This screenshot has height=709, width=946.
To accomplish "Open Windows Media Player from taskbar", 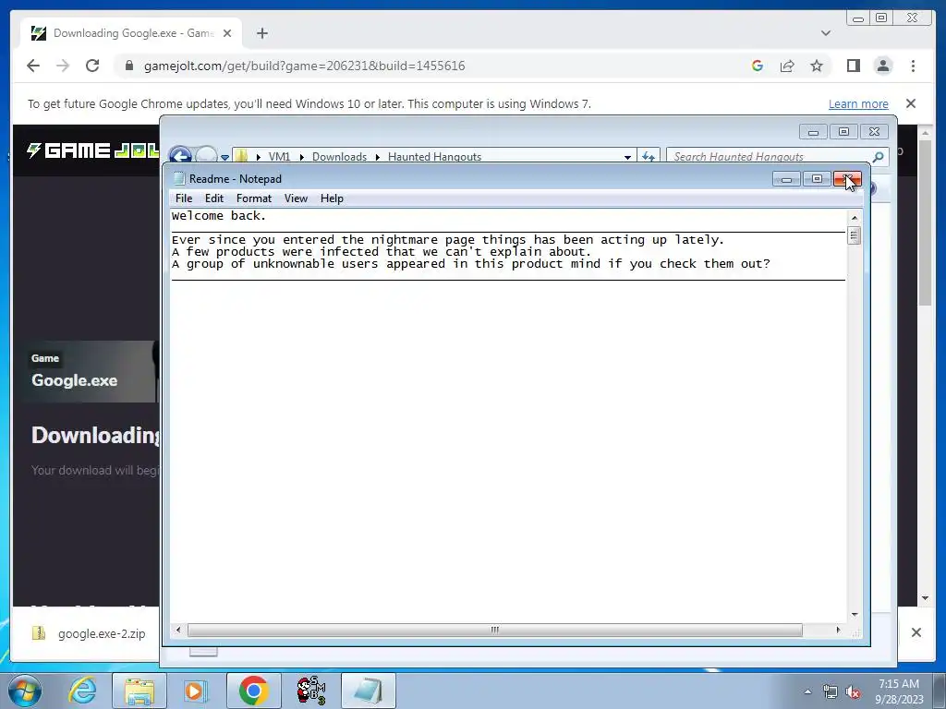I will [x=194, y=691].
